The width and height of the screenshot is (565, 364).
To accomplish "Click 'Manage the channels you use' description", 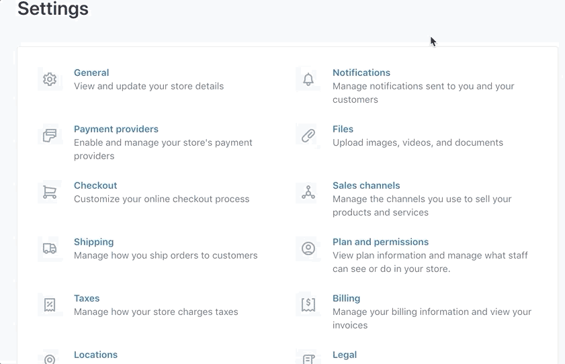I will coord(422,206).
